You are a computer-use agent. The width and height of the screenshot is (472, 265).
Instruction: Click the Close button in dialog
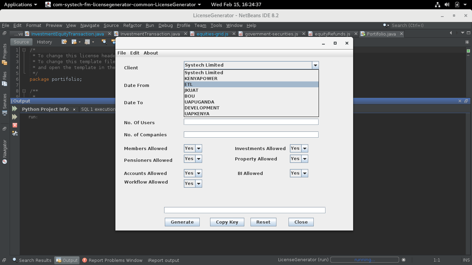(x=301, y=222)
